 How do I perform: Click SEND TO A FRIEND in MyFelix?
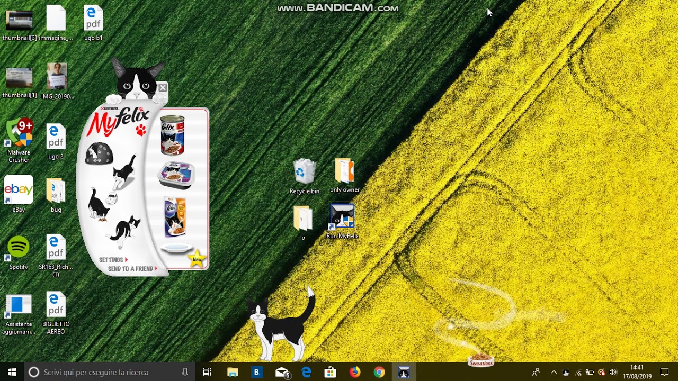tap(132, 269)
